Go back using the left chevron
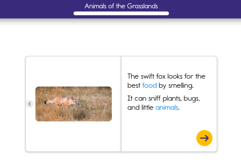The image size is (241, 160). pos(30,104)
